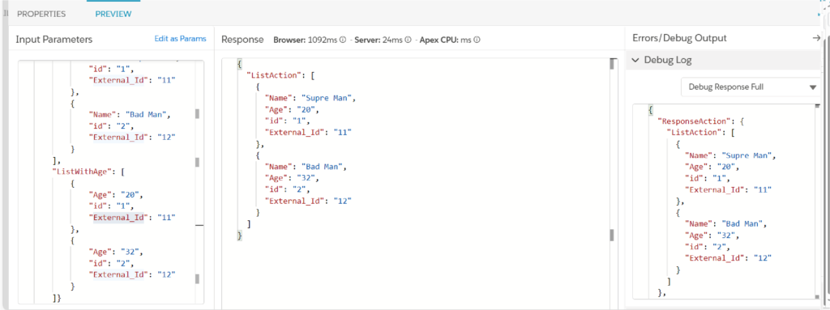Click "ListWithAge" key in Input Parameters
This screenshot has width=830, height=310.
click(81, 172)
